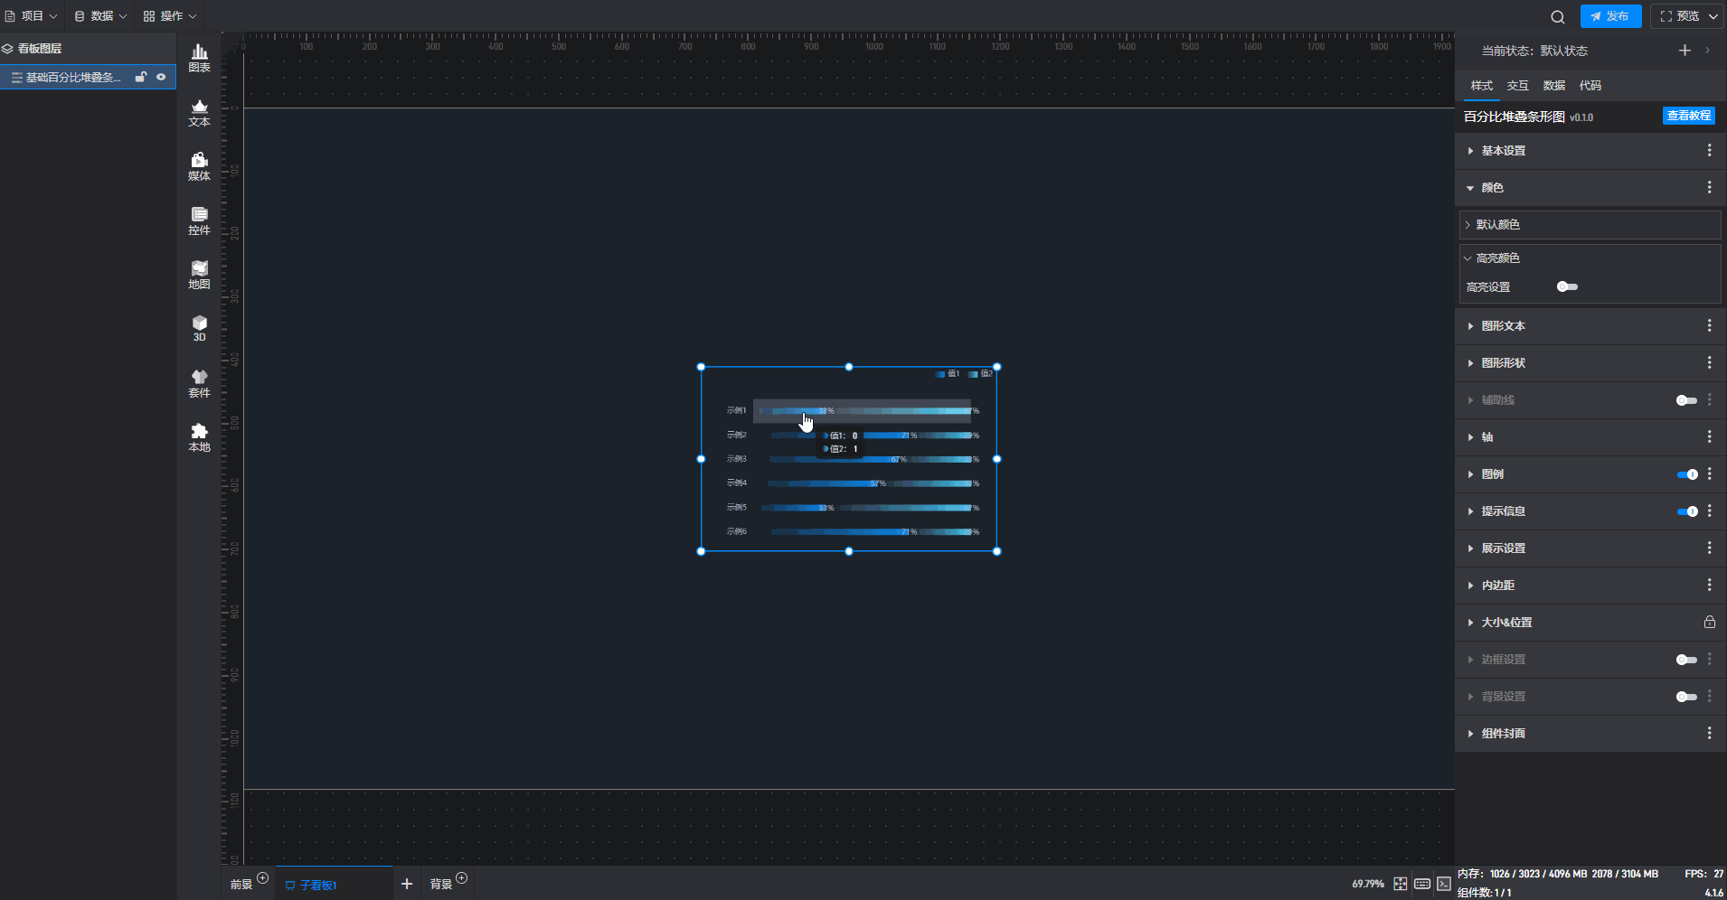Disable the 图例 legend toggle

(1686, 474)
